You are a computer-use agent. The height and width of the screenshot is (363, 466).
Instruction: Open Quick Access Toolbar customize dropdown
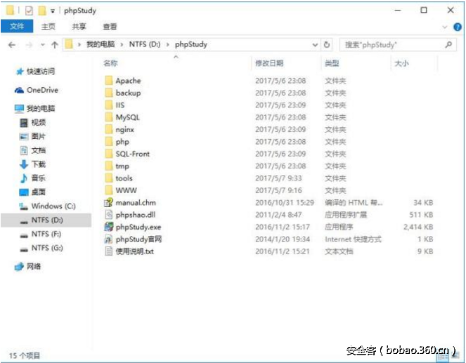click(x=53, y=11)
